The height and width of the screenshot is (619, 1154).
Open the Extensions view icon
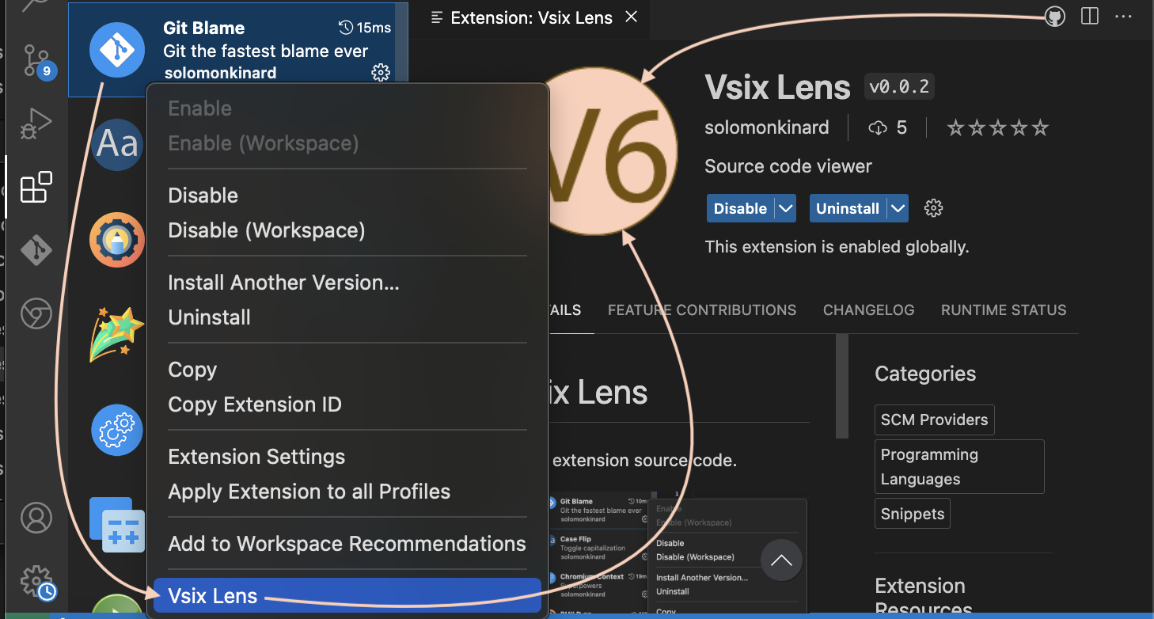tap(36, 188)
